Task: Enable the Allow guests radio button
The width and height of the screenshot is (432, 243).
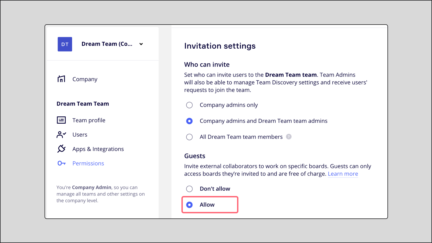Action: (190, 205)
